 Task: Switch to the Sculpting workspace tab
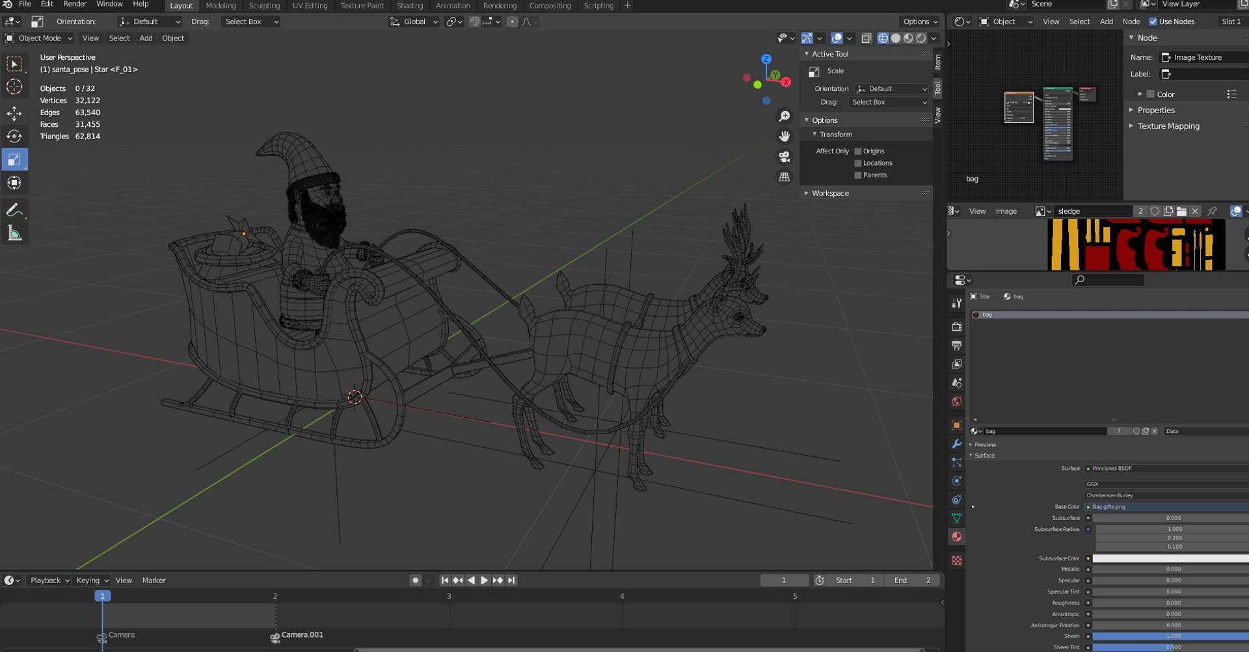[x=264, y=6]
